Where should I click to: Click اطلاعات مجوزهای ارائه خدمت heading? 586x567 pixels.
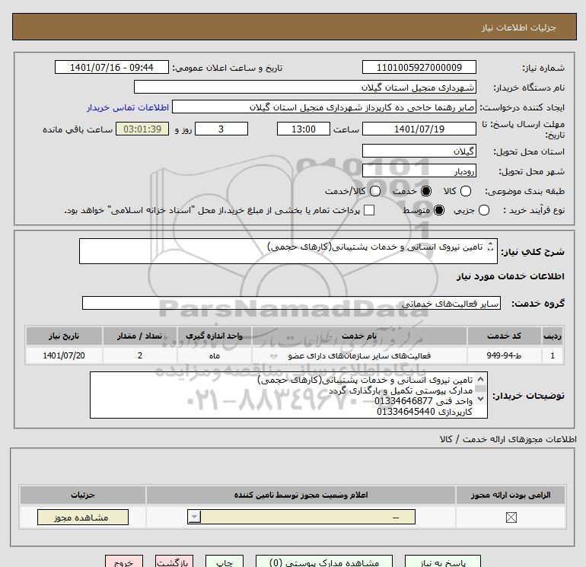pos(508,439)
